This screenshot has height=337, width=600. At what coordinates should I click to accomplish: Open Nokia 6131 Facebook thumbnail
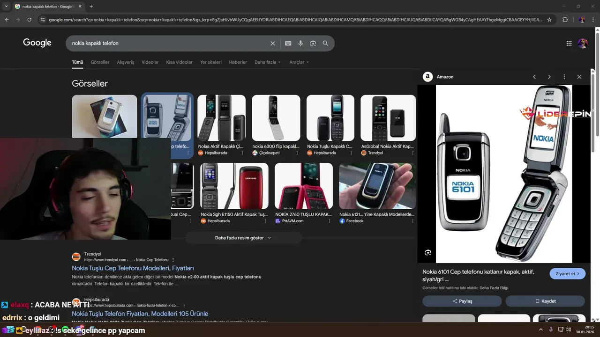coord(377,186)
